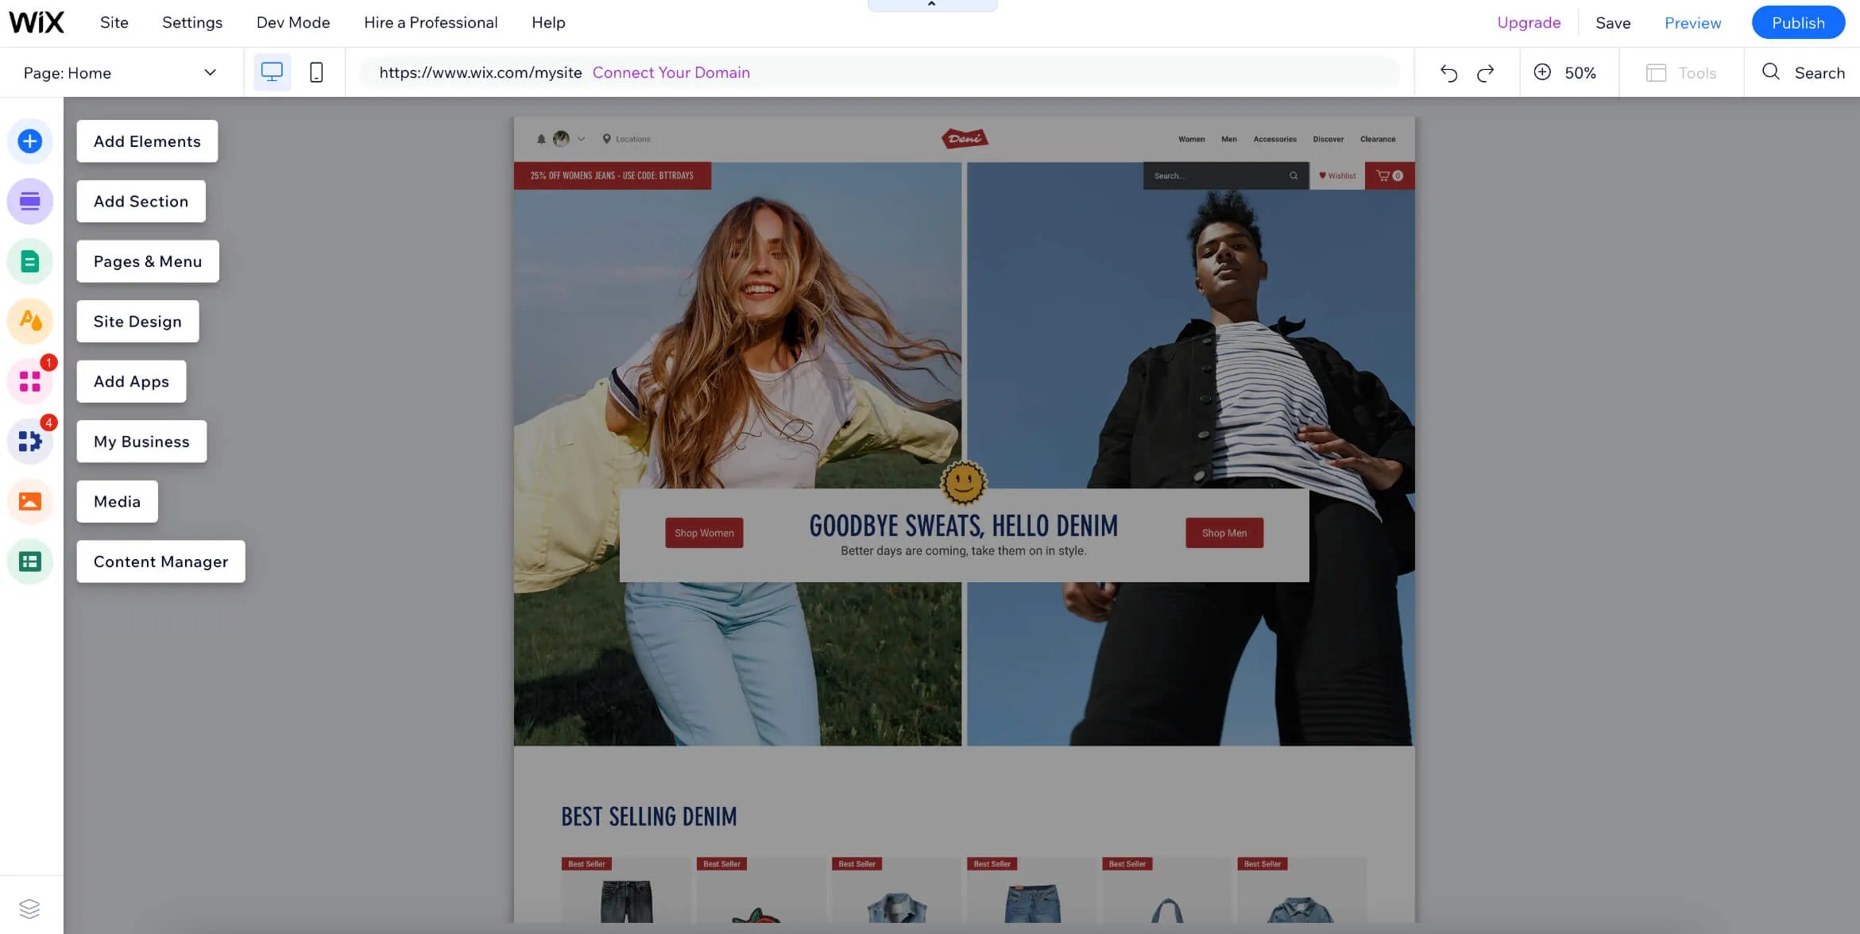Open the Add Section panel
The height and width of the screenshot is (934, 1860).
[x=141, y=201]
